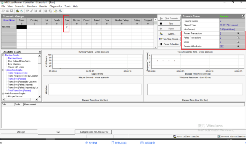Click the 快捷键 shortcut keys icon
The height and width of the screenshot is (146, 246).
click(86, 143)
